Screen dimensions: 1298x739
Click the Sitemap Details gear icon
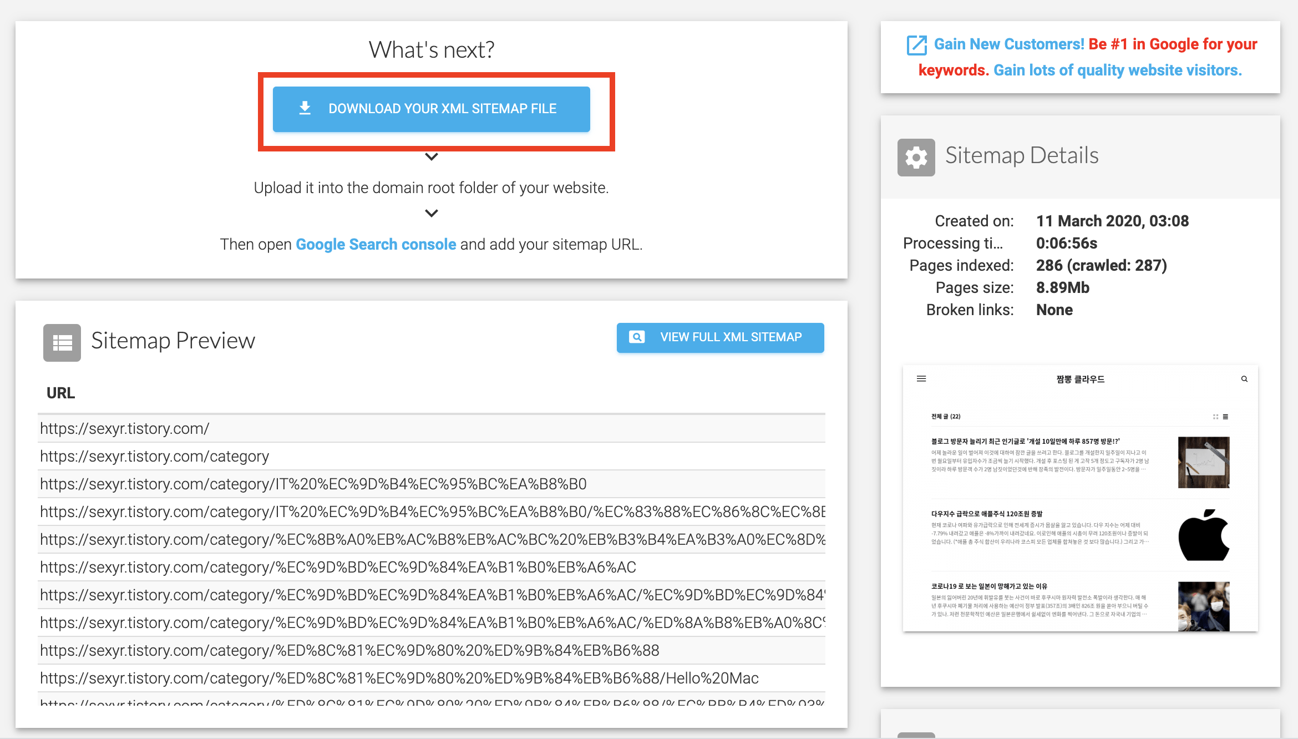click(x=916, y=158)
